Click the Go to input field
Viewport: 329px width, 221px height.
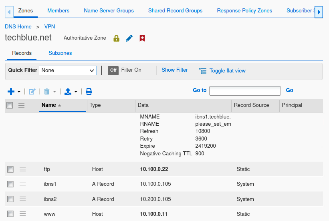[245, 91]
